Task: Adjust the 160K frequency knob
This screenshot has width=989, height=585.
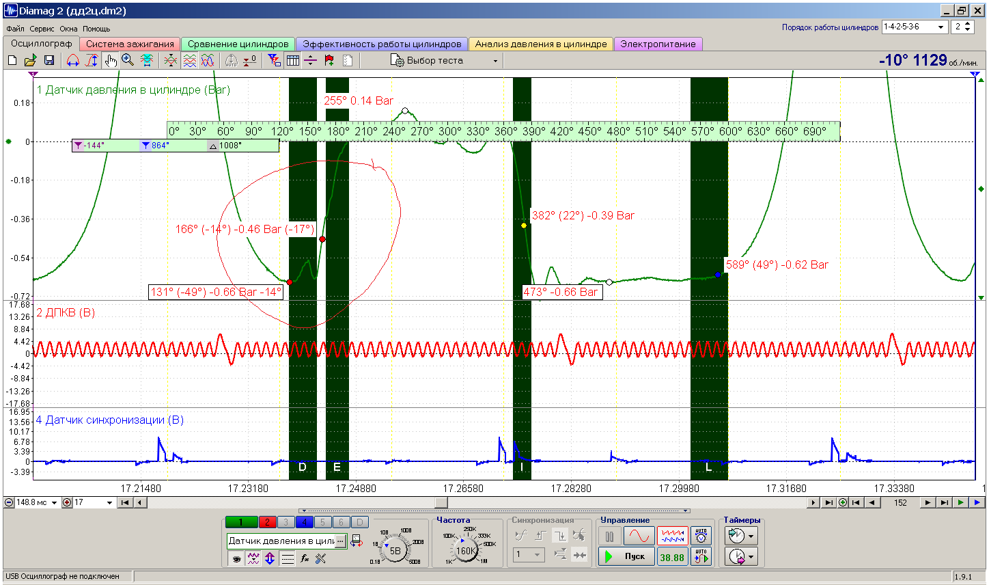Action: click(x=466, y=550)
